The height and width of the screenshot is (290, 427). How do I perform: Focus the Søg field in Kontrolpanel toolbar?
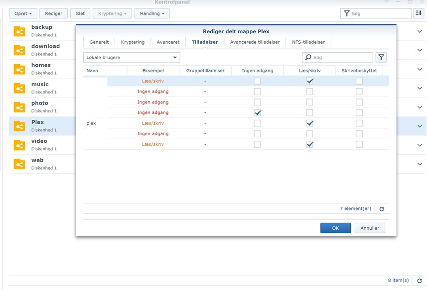click(x=376, y=13)
